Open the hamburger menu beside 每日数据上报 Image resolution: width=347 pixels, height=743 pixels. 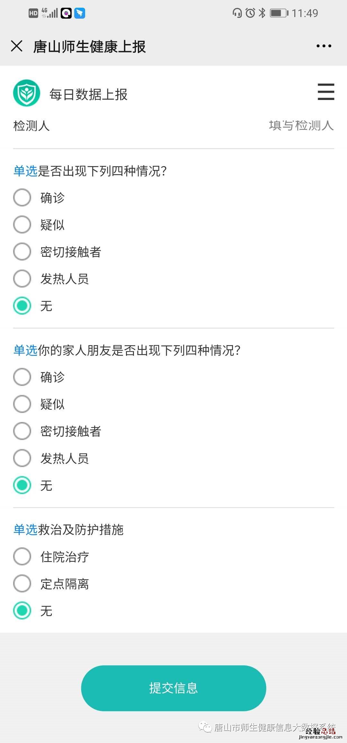(326, 92)
